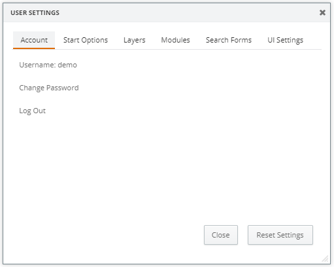Start a password change via Change Password
The width and height of the screenshot is (334, 267).
pyautogui.click(x=49, y=88)
